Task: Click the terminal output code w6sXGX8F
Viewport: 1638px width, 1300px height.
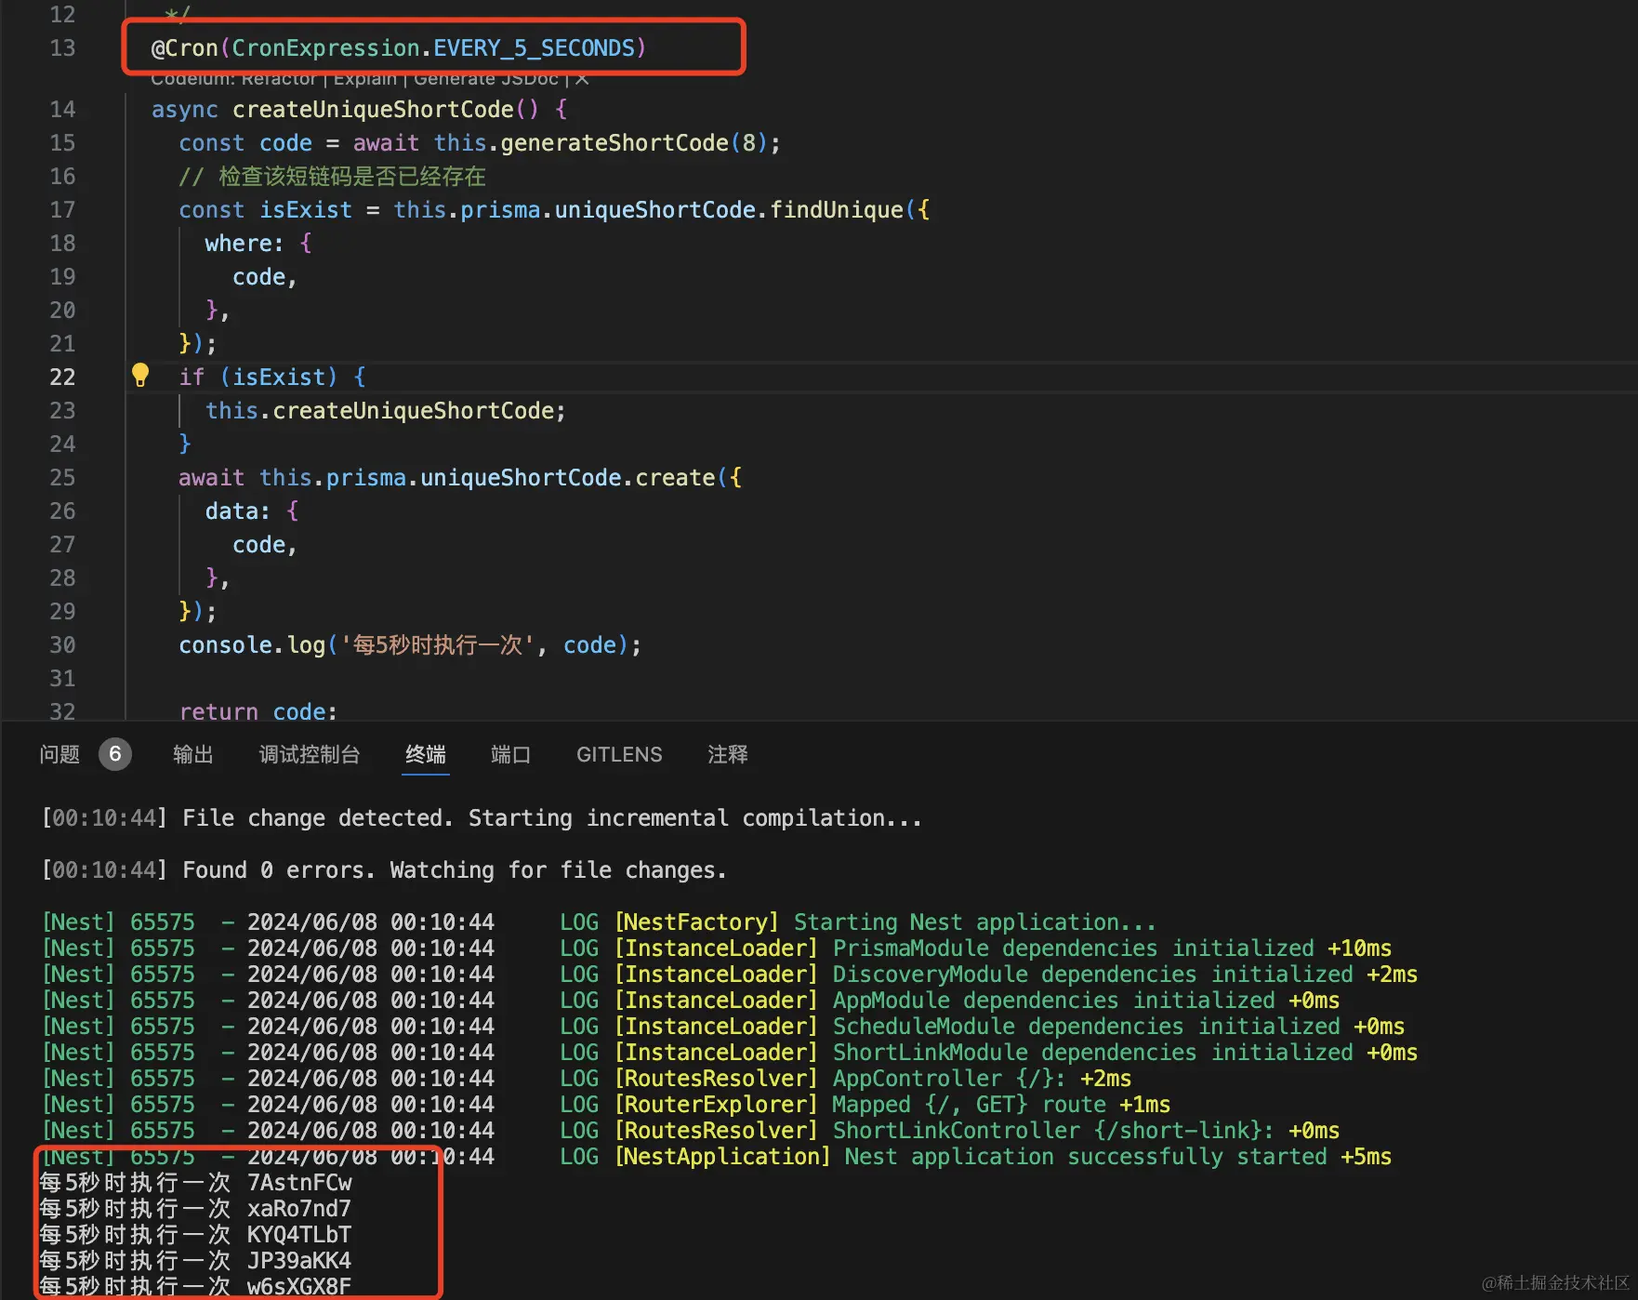Action: coord(299,1287)
